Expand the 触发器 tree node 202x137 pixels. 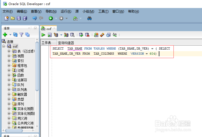point(9,94)
